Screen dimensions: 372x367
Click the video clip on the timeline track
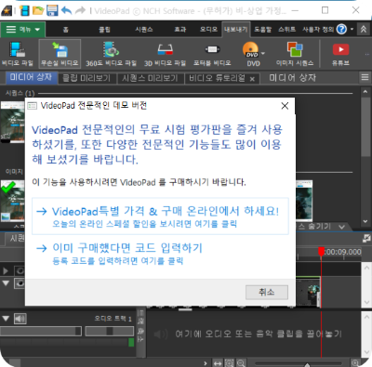point(308,292)
